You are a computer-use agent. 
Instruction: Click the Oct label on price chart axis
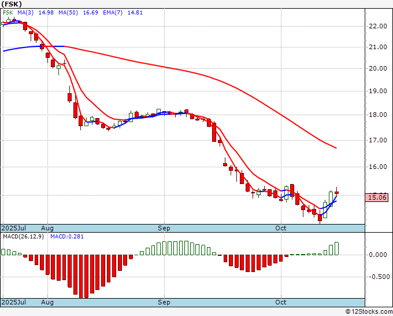click(x=281, y=228)
